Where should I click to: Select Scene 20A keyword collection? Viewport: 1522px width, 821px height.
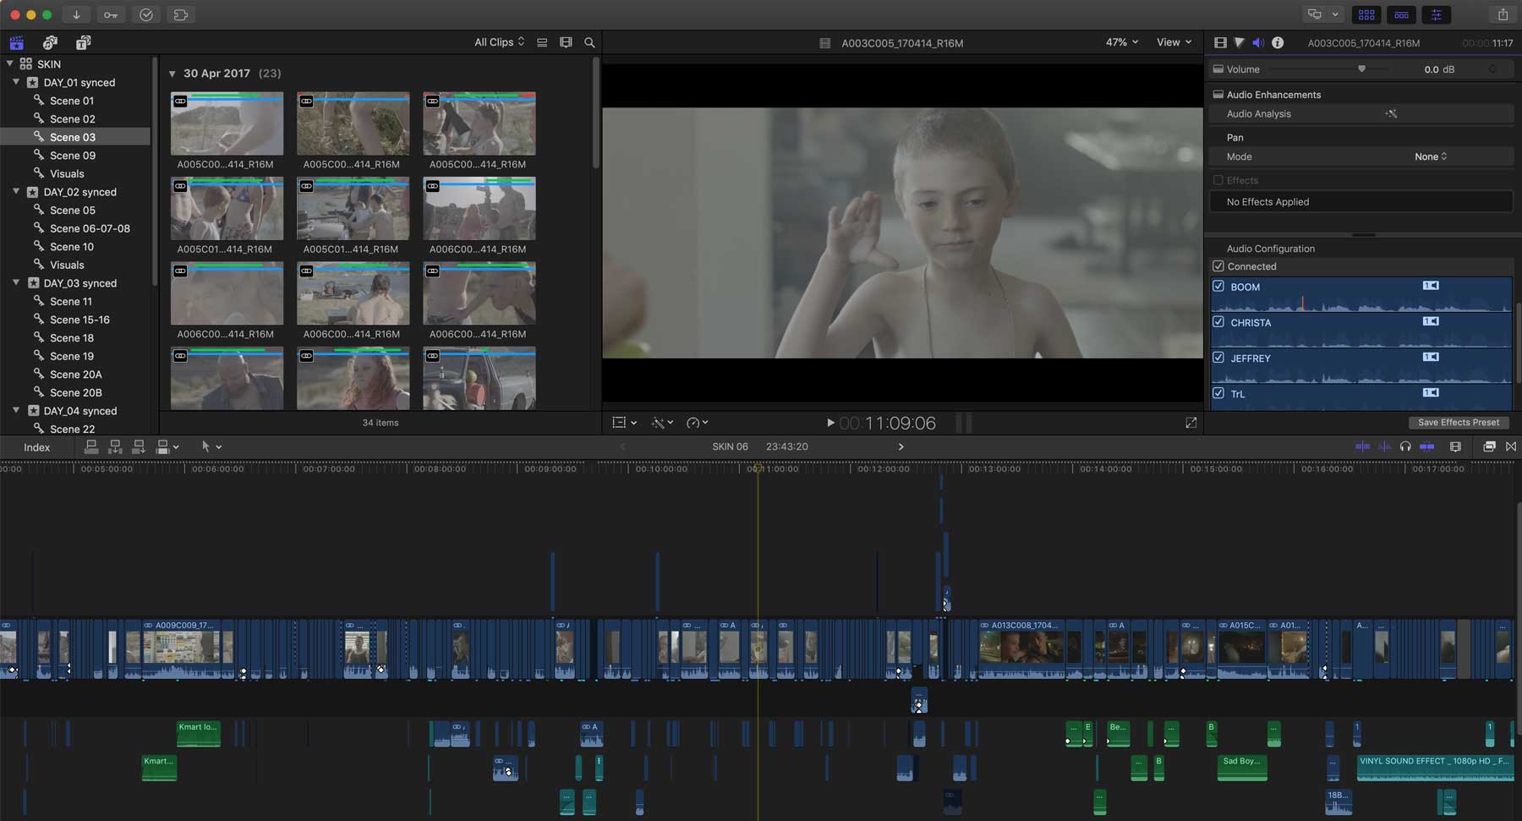pyautogui.click(x=75, y=375)
